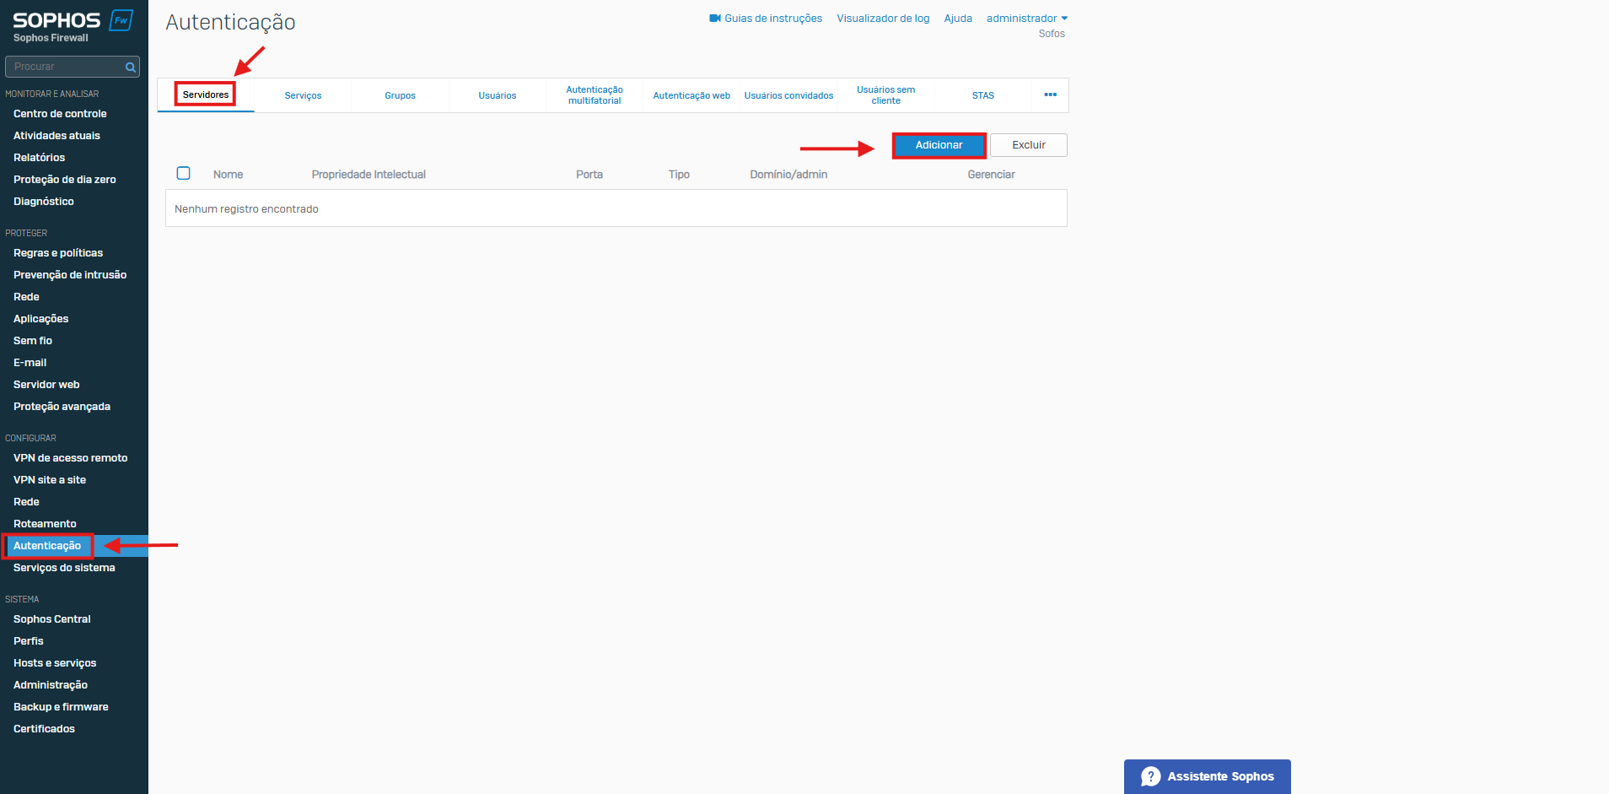The width and height of the screenshot is (1609, 794).
Task: Switch to the Servidores tab
Action: click(x=206, y=95)
